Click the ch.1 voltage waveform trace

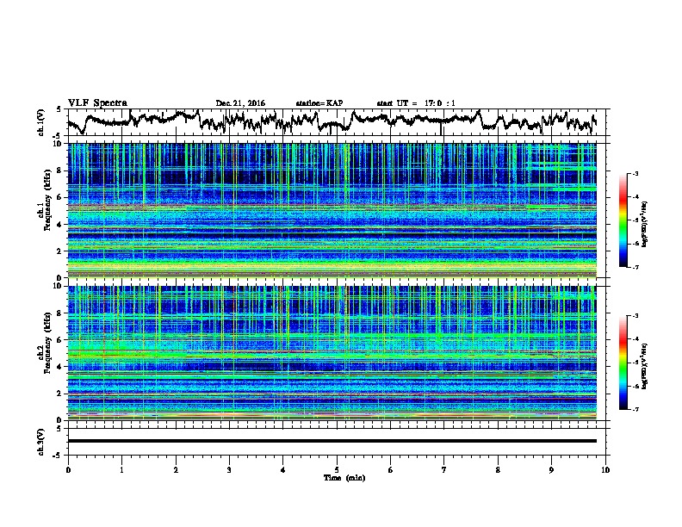pyautogui.click(x=332, y=121)
